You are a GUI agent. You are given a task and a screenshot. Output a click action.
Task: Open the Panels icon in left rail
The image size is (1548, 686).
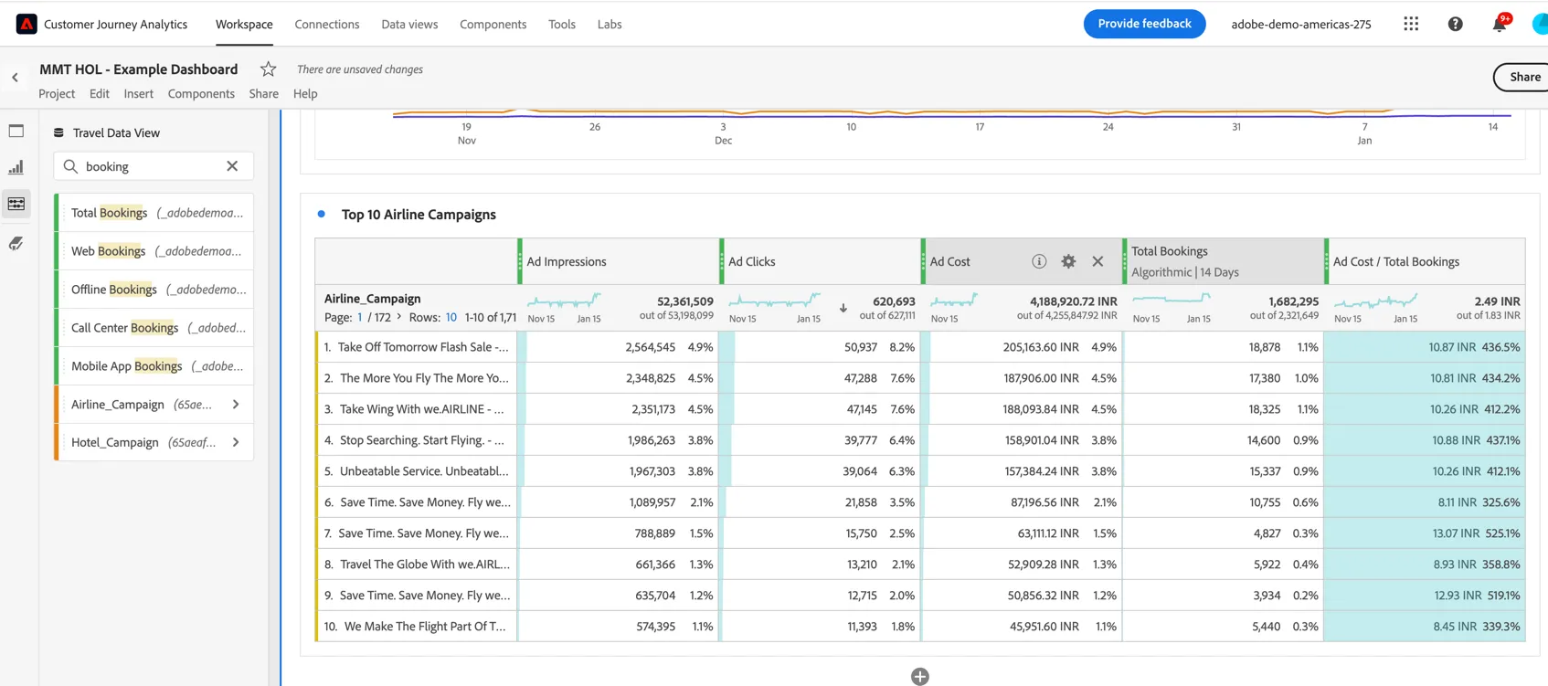16,131
